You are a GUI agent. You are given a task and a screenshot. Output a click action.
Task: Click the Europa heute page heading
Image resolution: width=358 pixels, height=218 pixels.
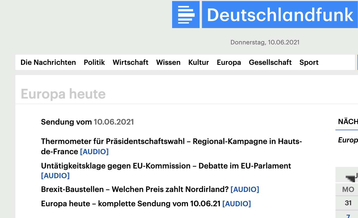[x=63, y=94]
